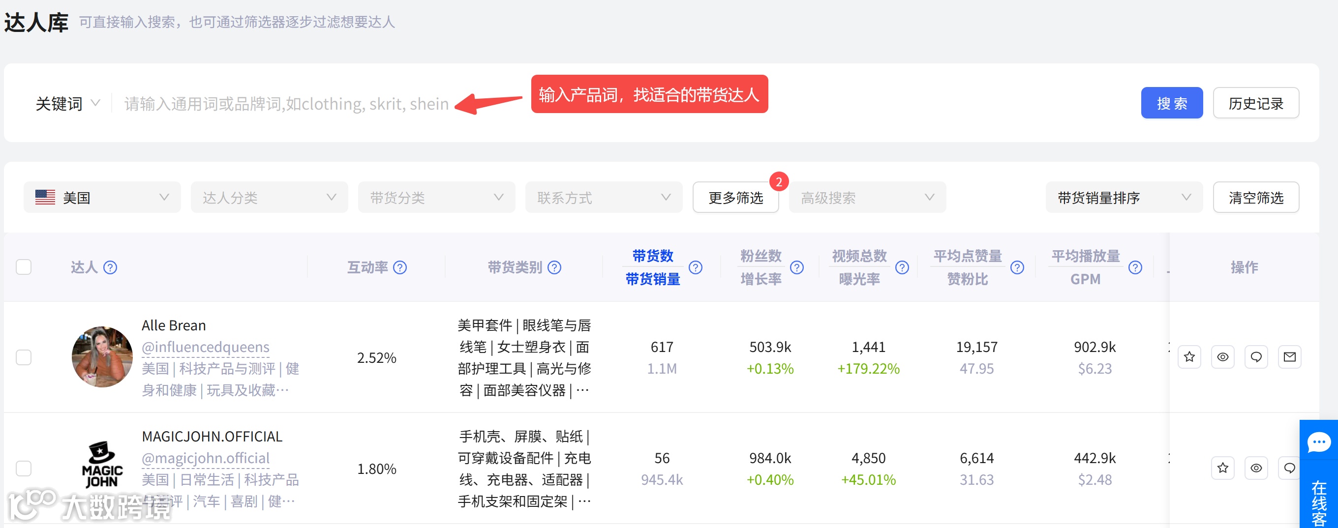1338x528 pixels.
Task: Click the $6.23 GPM value
Action: point(1095,369)
